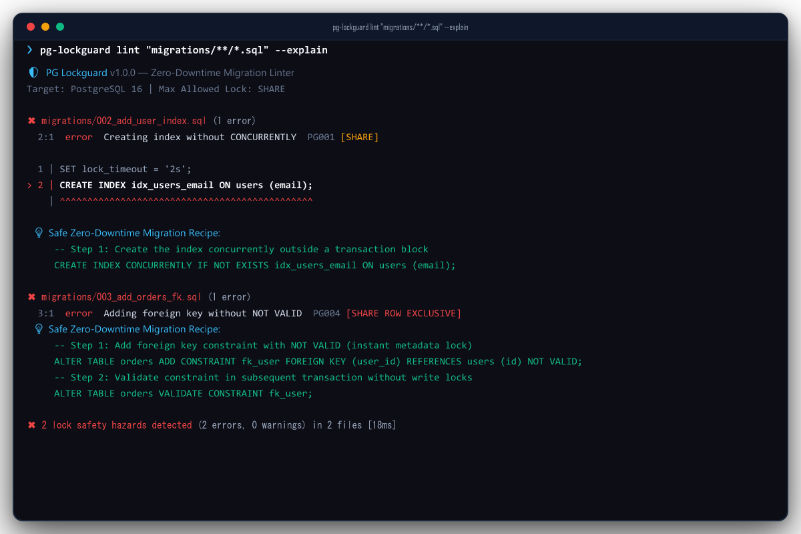Open file path migrations/003_add_orders_fk.sql
The width and height of the screenshot is (801, 534).
click(121, 297)
